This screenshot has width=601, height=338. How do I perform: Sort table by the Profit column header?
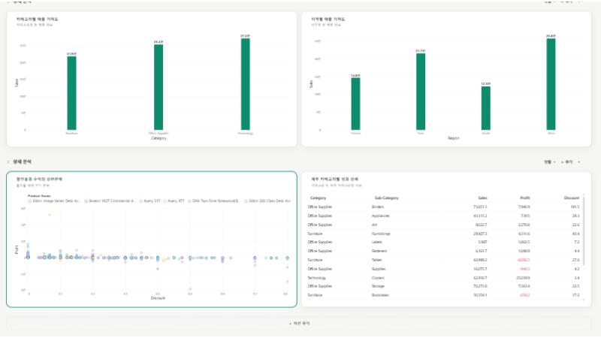pyautogui.click(x=524, y=198)
